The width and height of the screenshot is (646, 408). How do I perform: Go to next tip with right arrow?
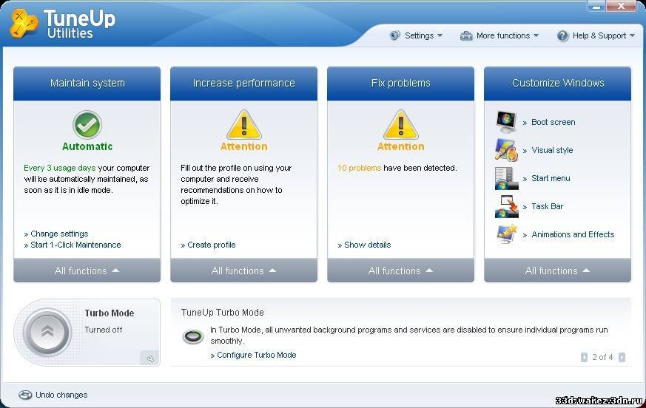click(x=622, y=357)
